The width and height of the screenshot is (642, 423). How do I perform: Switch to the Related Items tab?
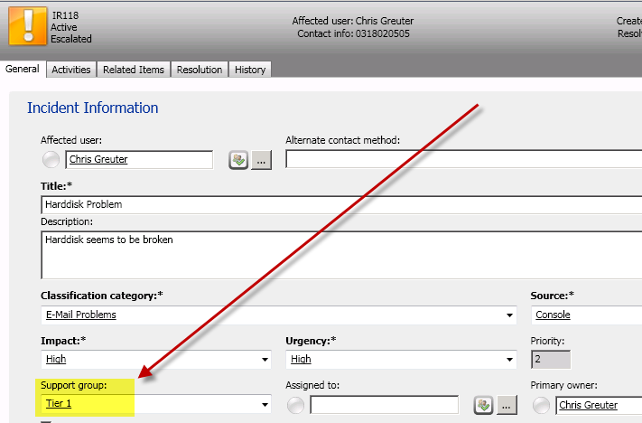tap(134, 70)
